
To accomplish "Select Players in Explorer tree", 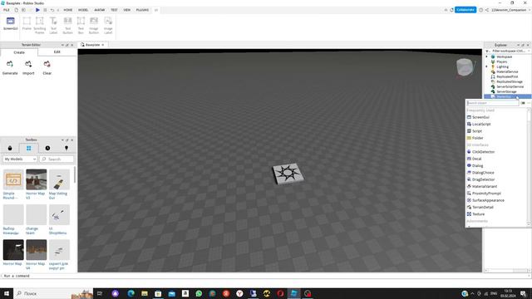I will [502, 61].
